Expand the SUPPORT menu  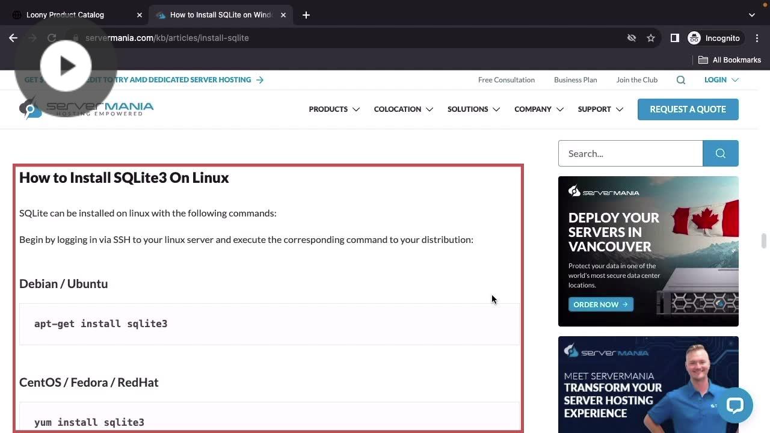600,109
